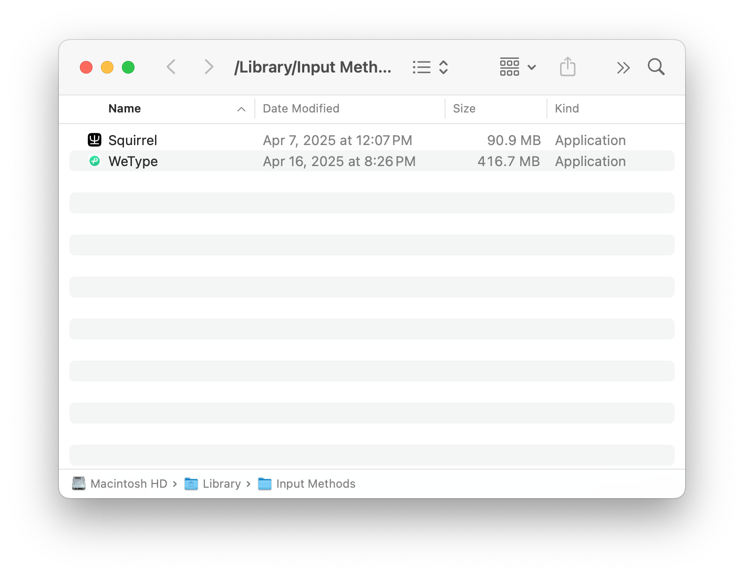Select the WeType file name
This screenshot has width=744, height=576.
[133, 161]
